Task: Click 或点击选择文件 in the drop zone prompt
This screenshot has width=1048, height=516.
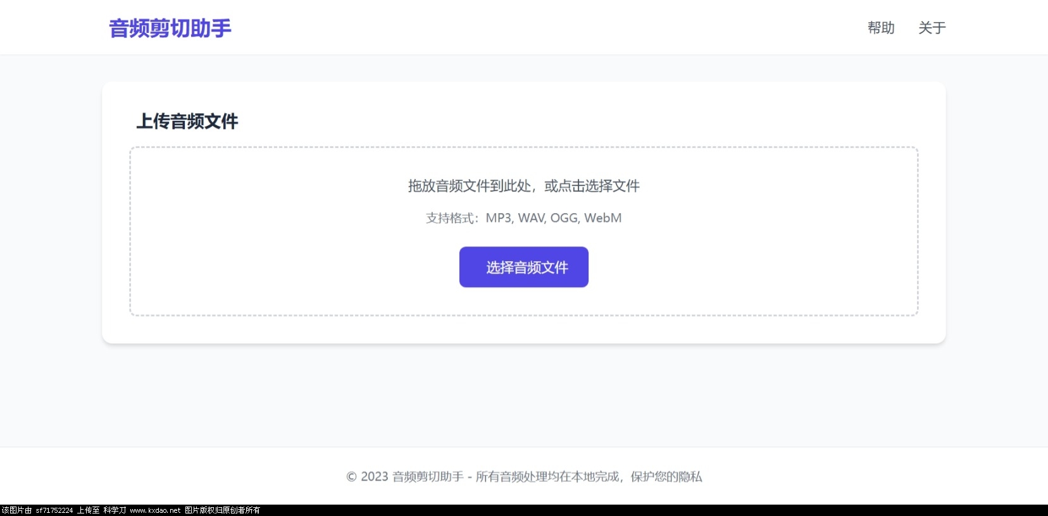Action: coord(592,186)
